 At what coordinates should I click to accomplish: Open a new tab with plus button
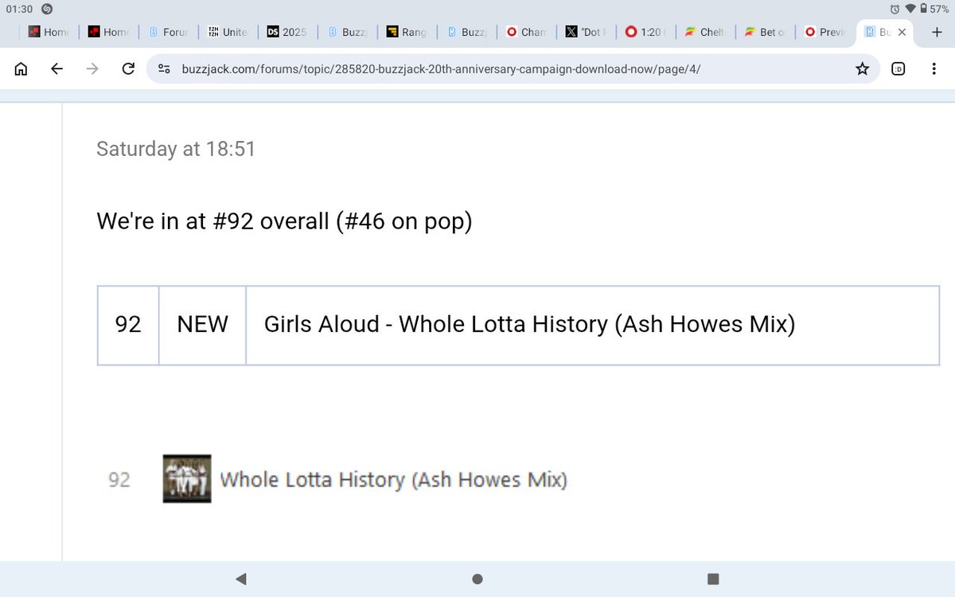coord(936,32)
